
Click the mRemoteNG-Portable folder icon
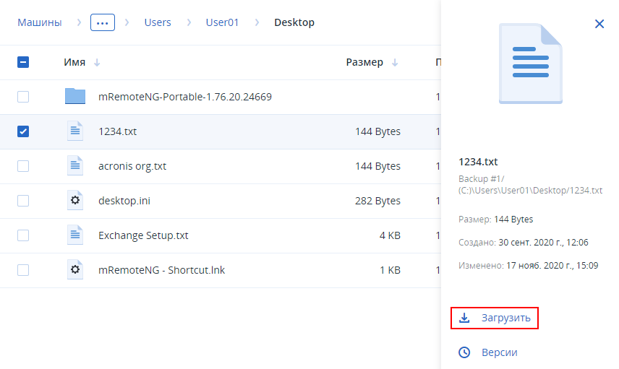click(75, 97)
